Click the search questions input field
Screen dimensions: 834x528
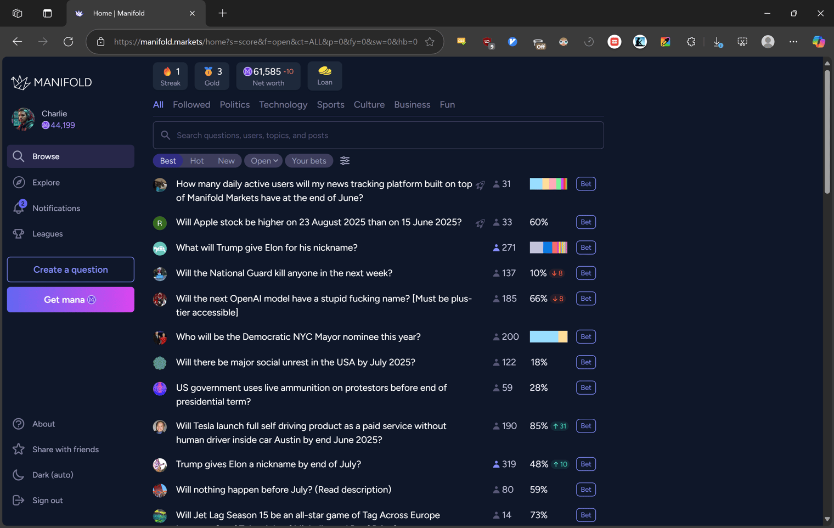tap(378, 135)
